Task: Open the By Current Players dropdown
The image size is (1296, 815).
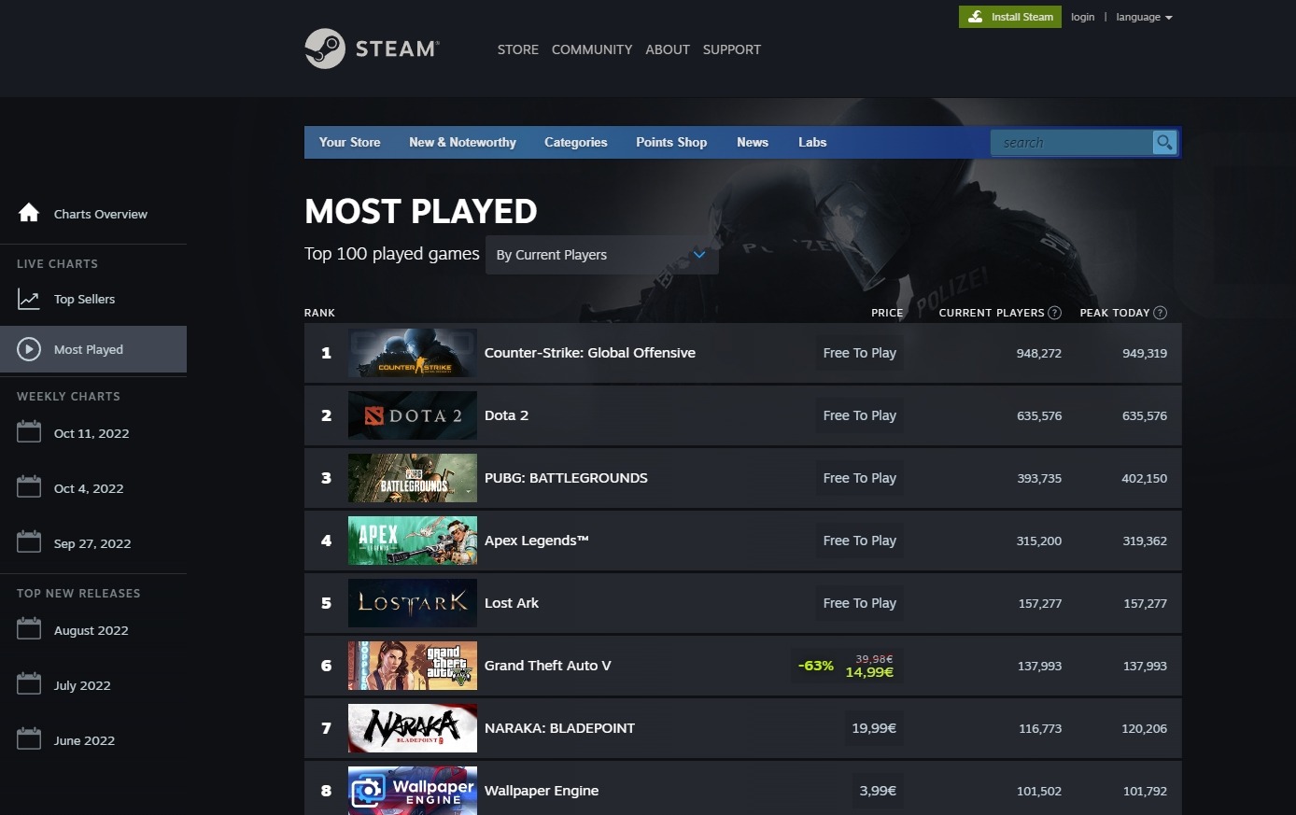Action: click(601, 255)
